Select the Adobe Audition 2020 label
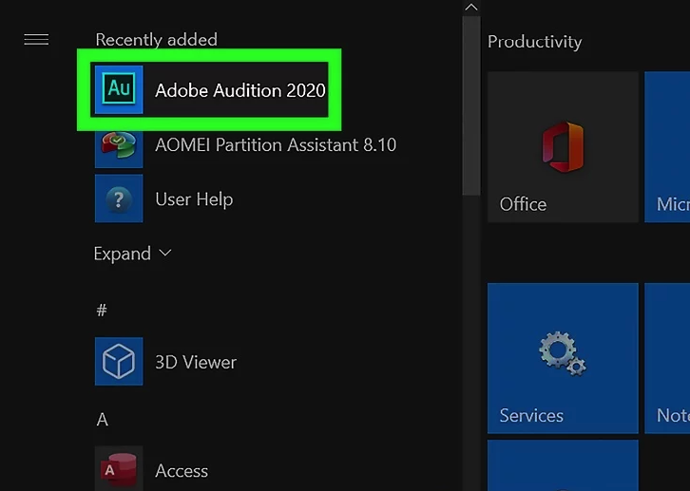The image size is (690, 491). pos(240,91)
